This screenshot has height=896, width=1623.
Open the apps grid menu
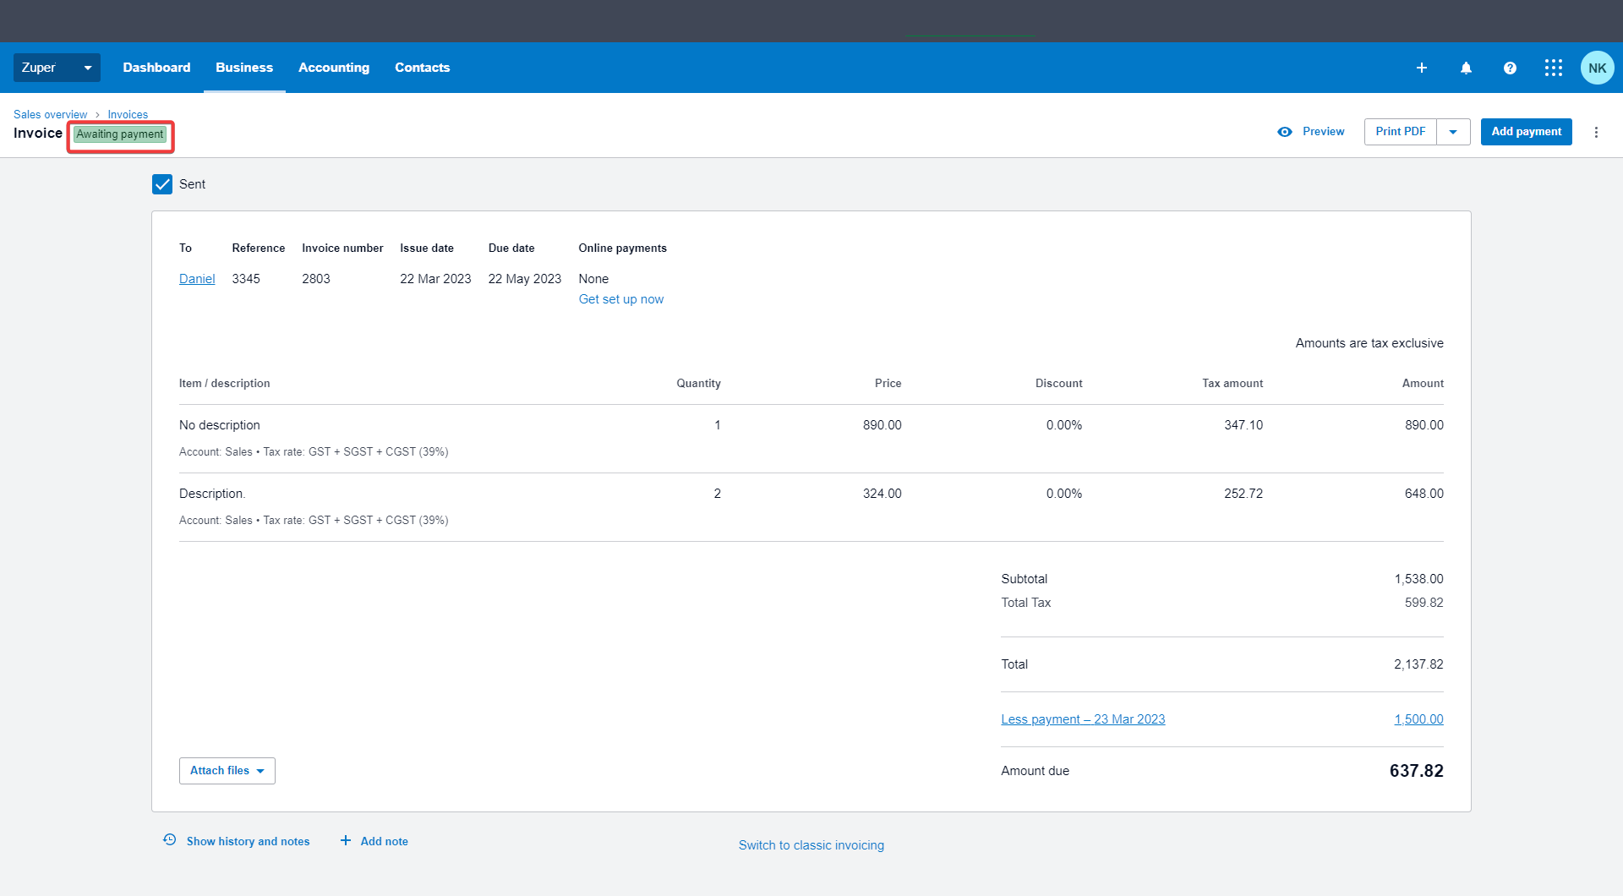click(1554, 68)
